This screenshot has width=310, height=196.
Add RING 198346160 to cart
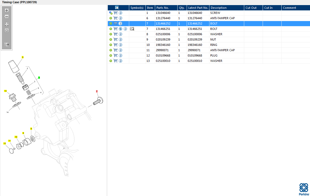[116, 45]
